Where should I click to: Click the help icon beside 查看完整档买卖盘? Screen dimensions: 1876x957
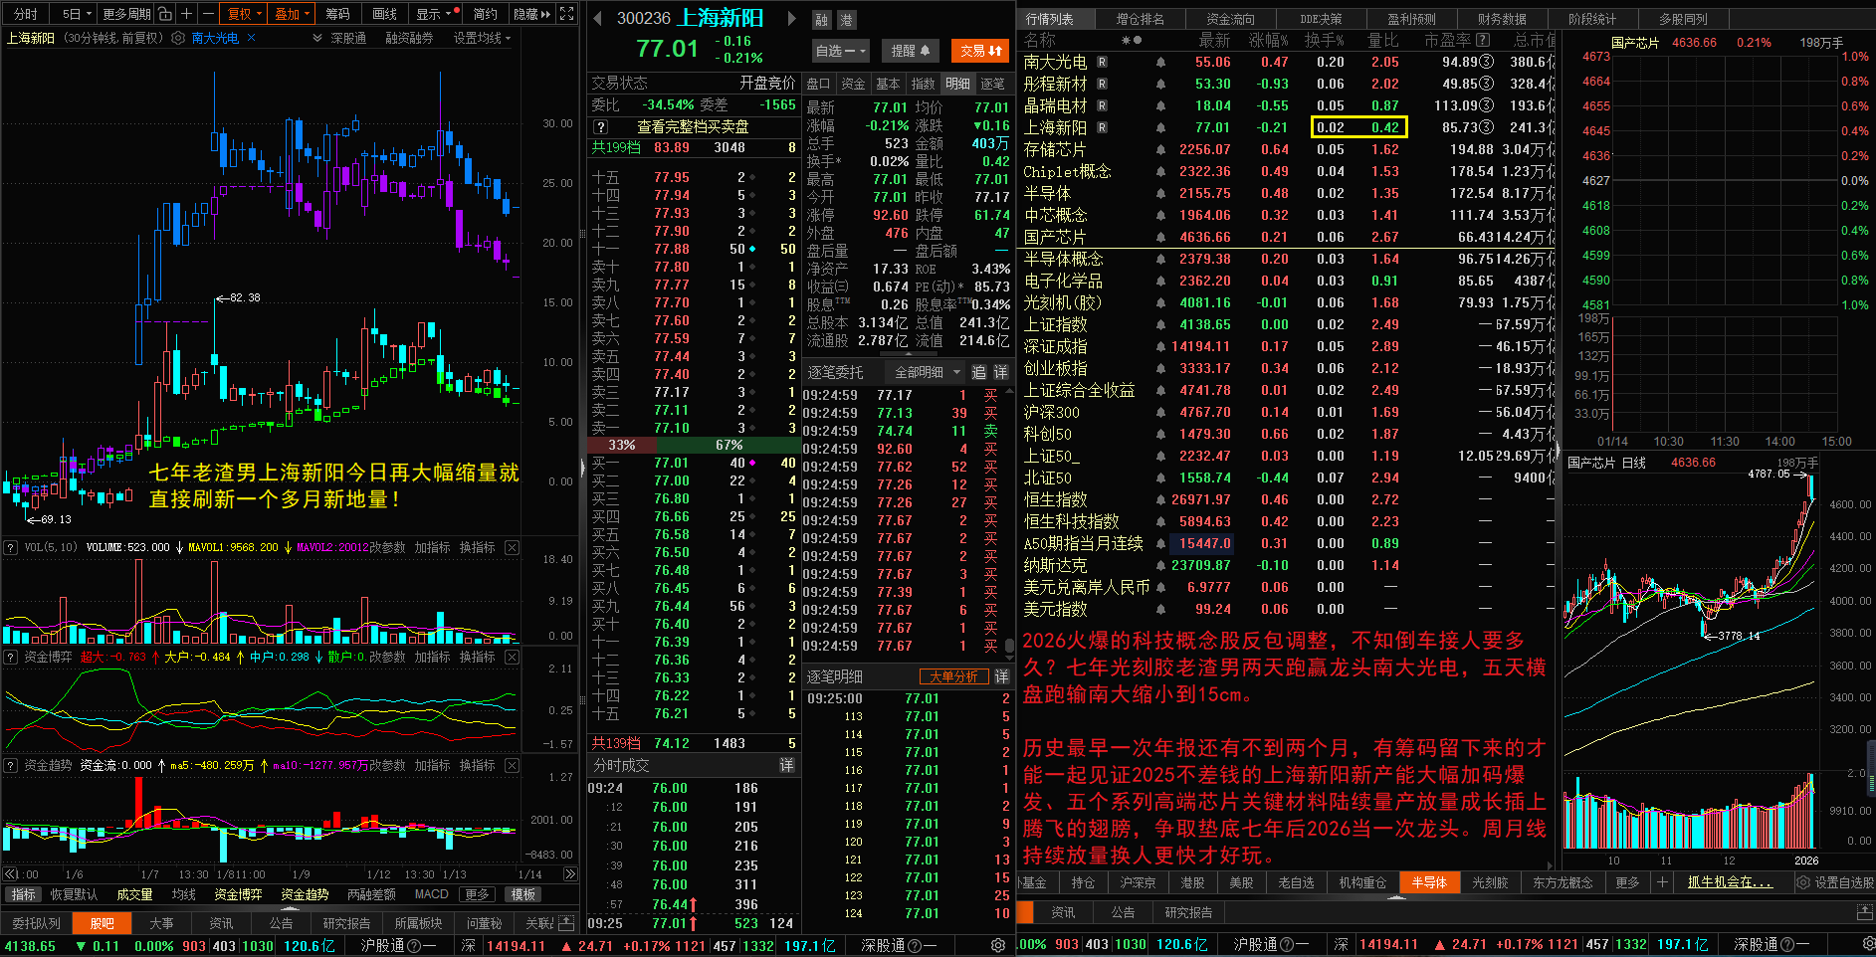coord(600,126)
